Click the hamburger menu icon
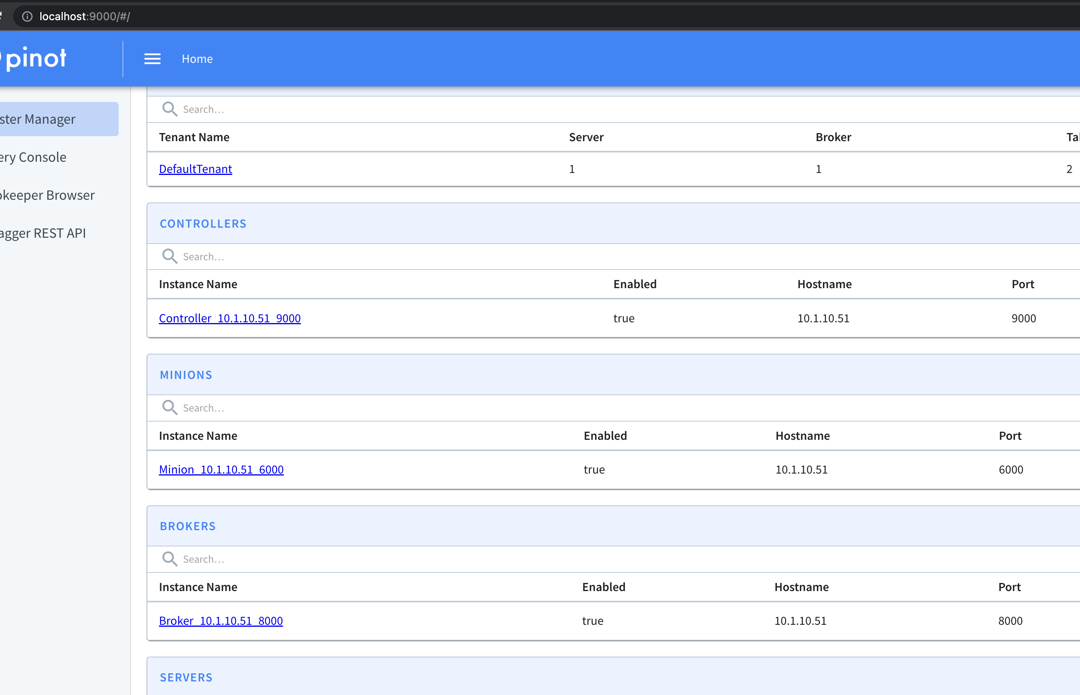This screenshot has height=695, width=1080. click(152, 59)
